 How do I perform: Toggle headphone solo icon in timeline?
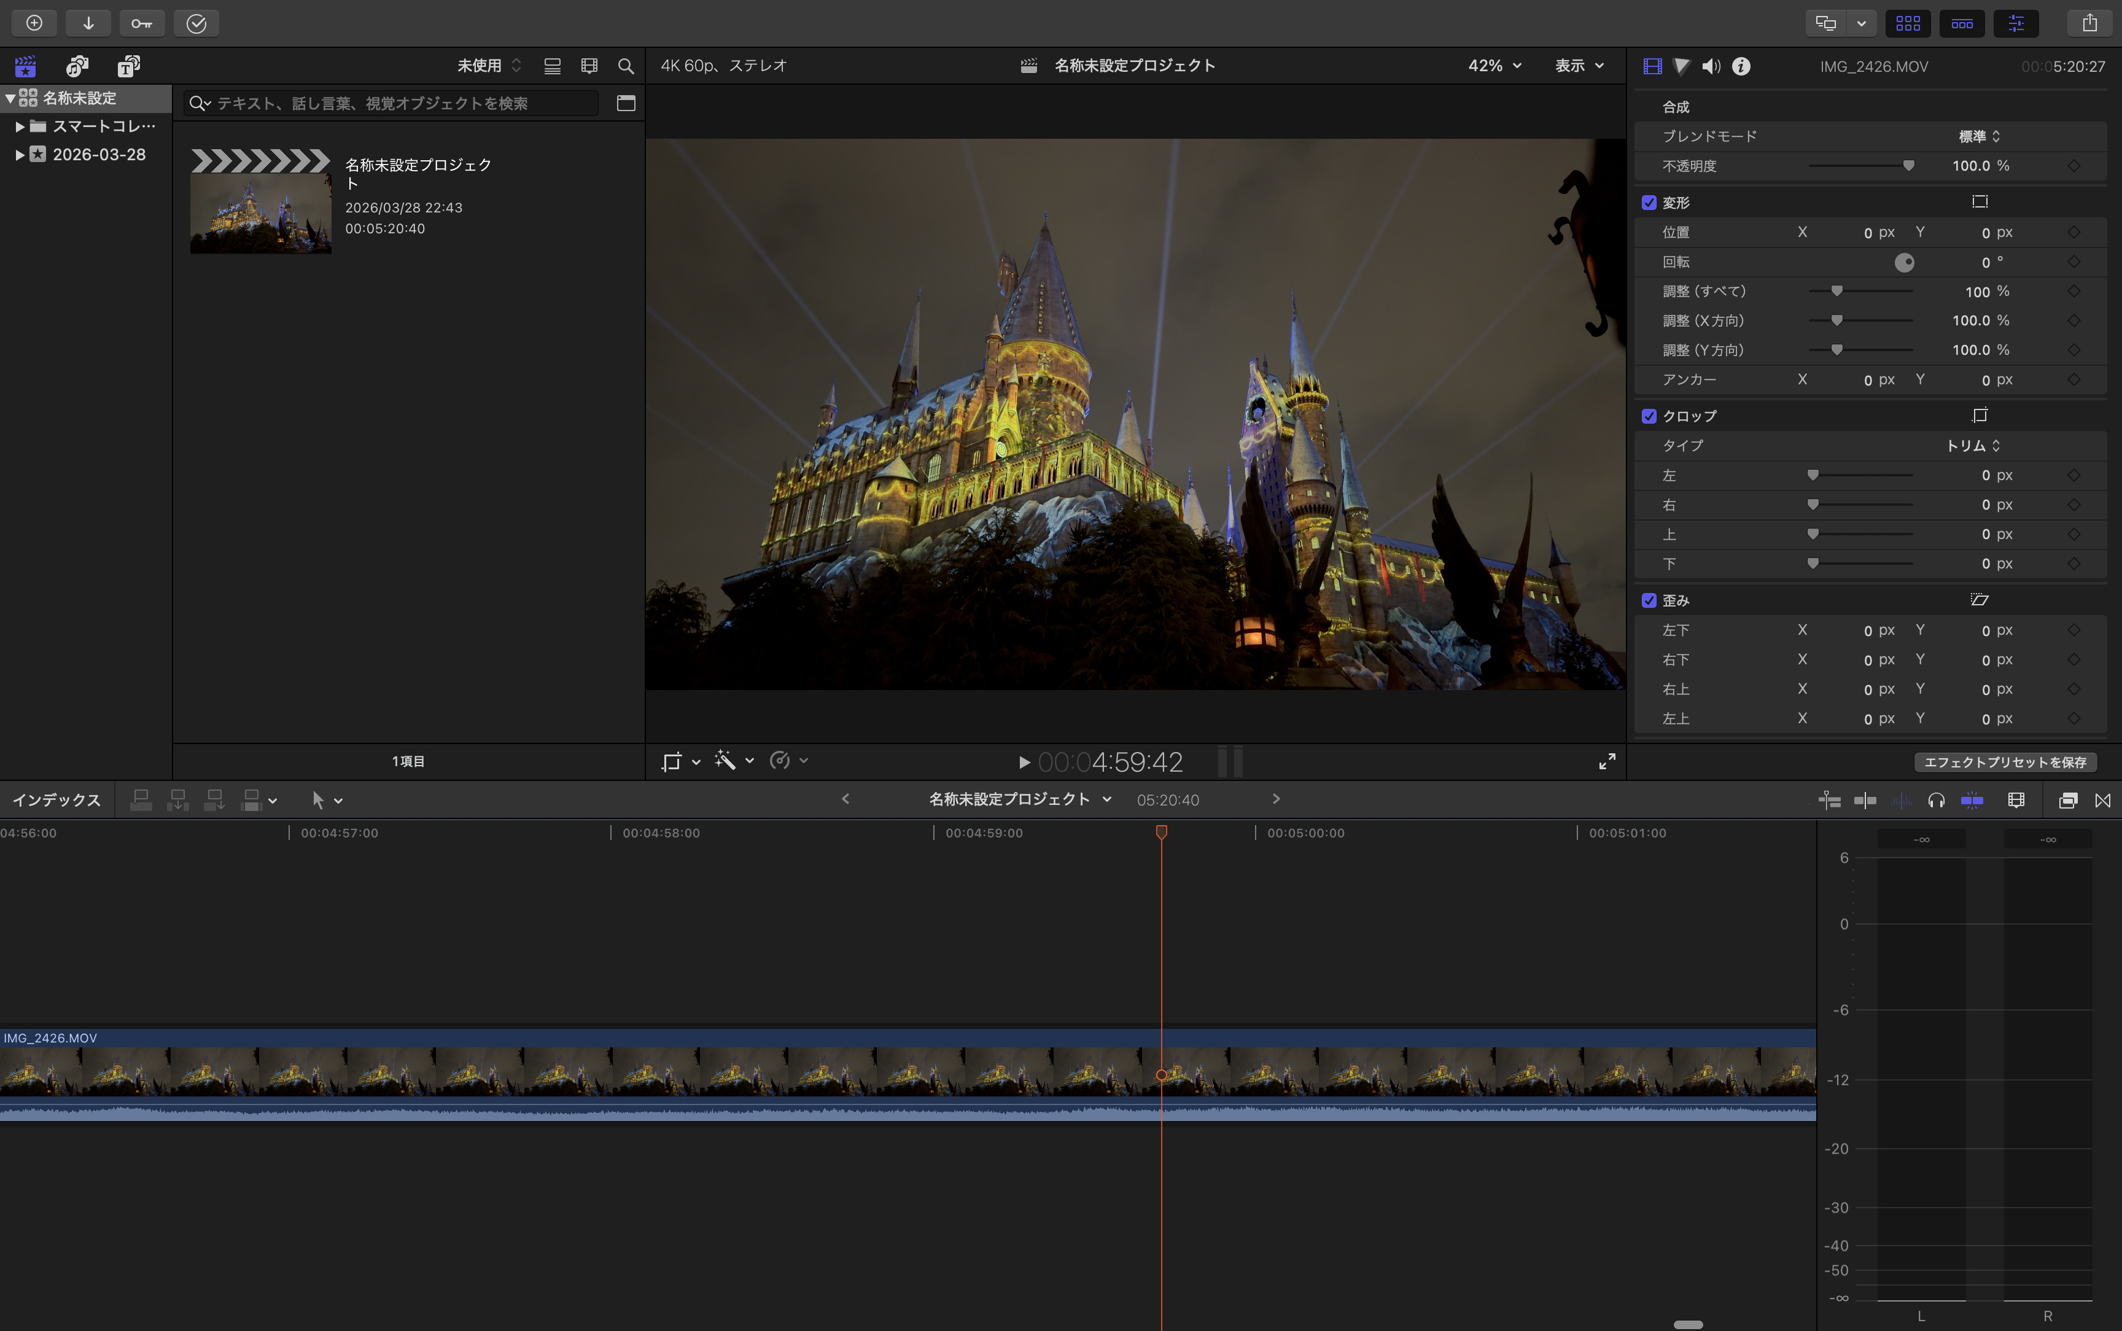pyautogui.click(x=1937, y=800)
